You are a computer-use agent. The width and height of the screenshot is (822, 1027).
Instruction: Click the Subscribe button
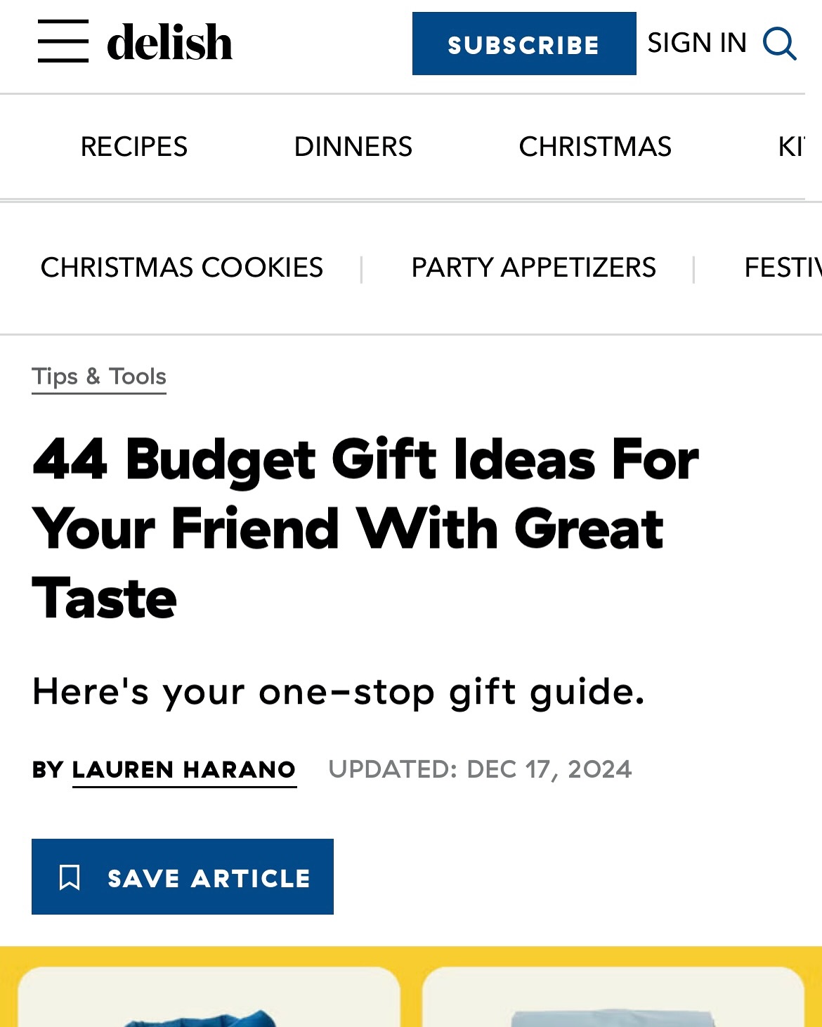(x=524, y=44)
